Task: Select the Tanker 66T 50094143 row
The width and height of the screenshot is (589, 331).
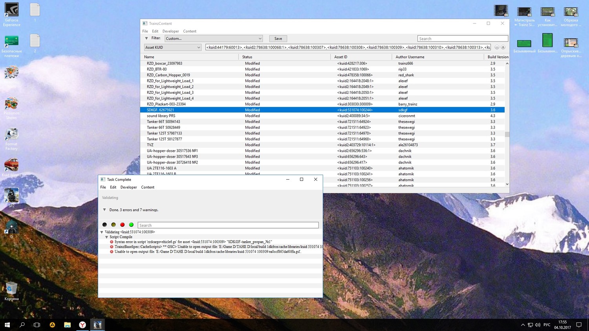Action: coord(322,122)
